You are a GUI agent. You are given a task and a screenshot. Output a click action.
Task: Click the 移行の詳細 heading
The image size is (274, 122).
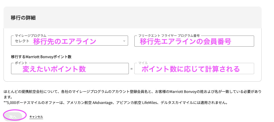(x=23, y=18)
